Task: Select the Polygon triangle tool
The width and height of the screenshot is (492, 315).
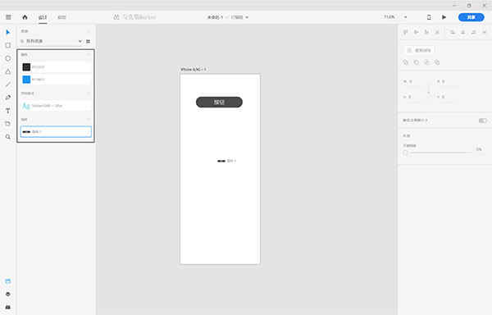Action: [x=8, y=71]
